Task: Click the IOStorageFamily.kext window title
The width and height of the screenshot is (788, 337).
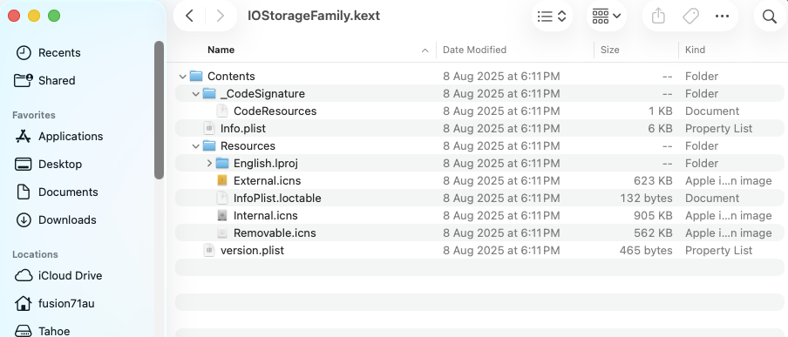Action: click(314, 16)
